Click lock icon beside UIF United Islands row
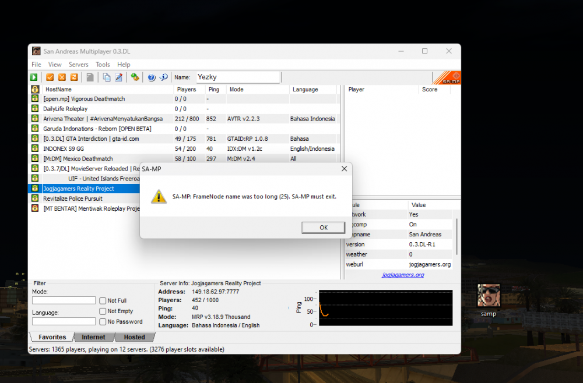583x383 pixels. pyautogui.click(x=35, y=179)
